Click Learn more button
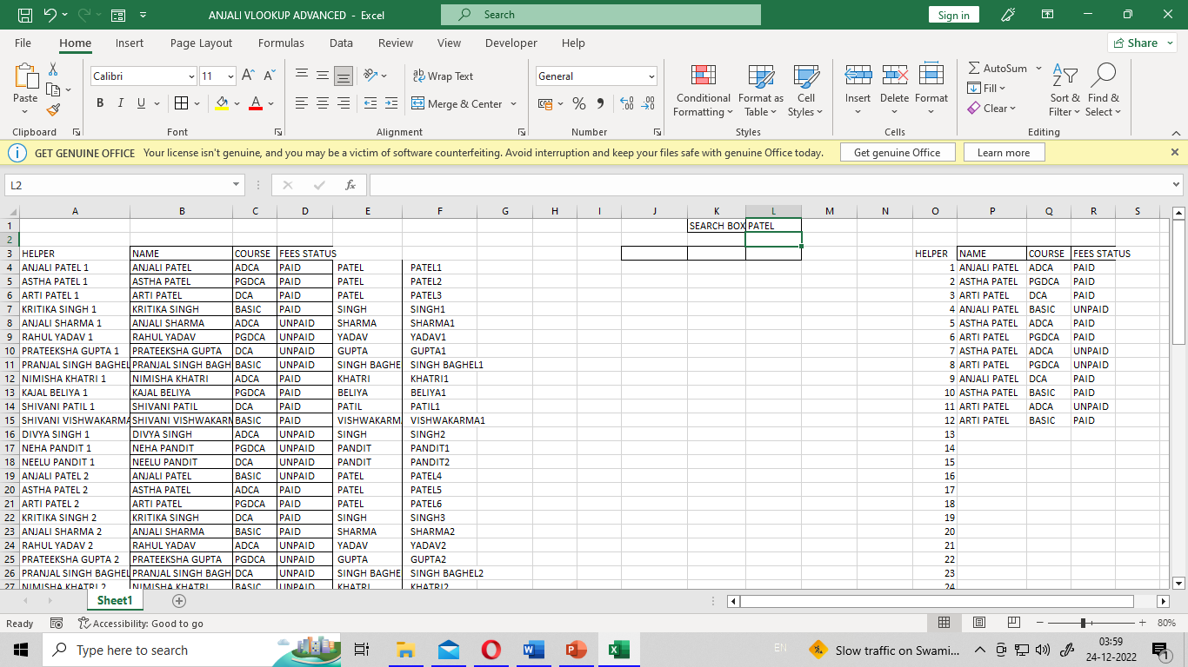This screenshot has height=667, width=1188. point(1004,152)
